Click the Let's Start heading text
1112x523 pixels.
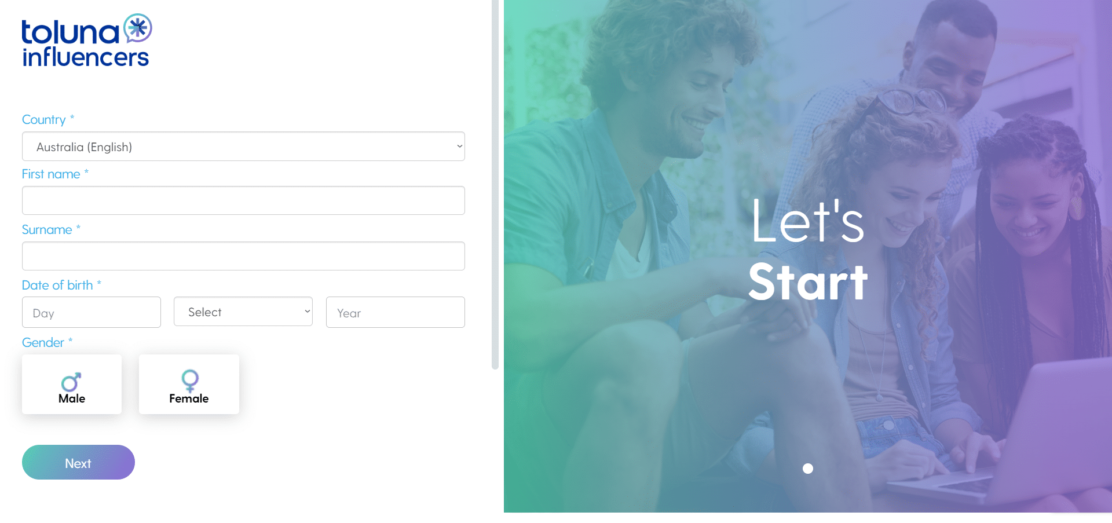tap(808, 250)
